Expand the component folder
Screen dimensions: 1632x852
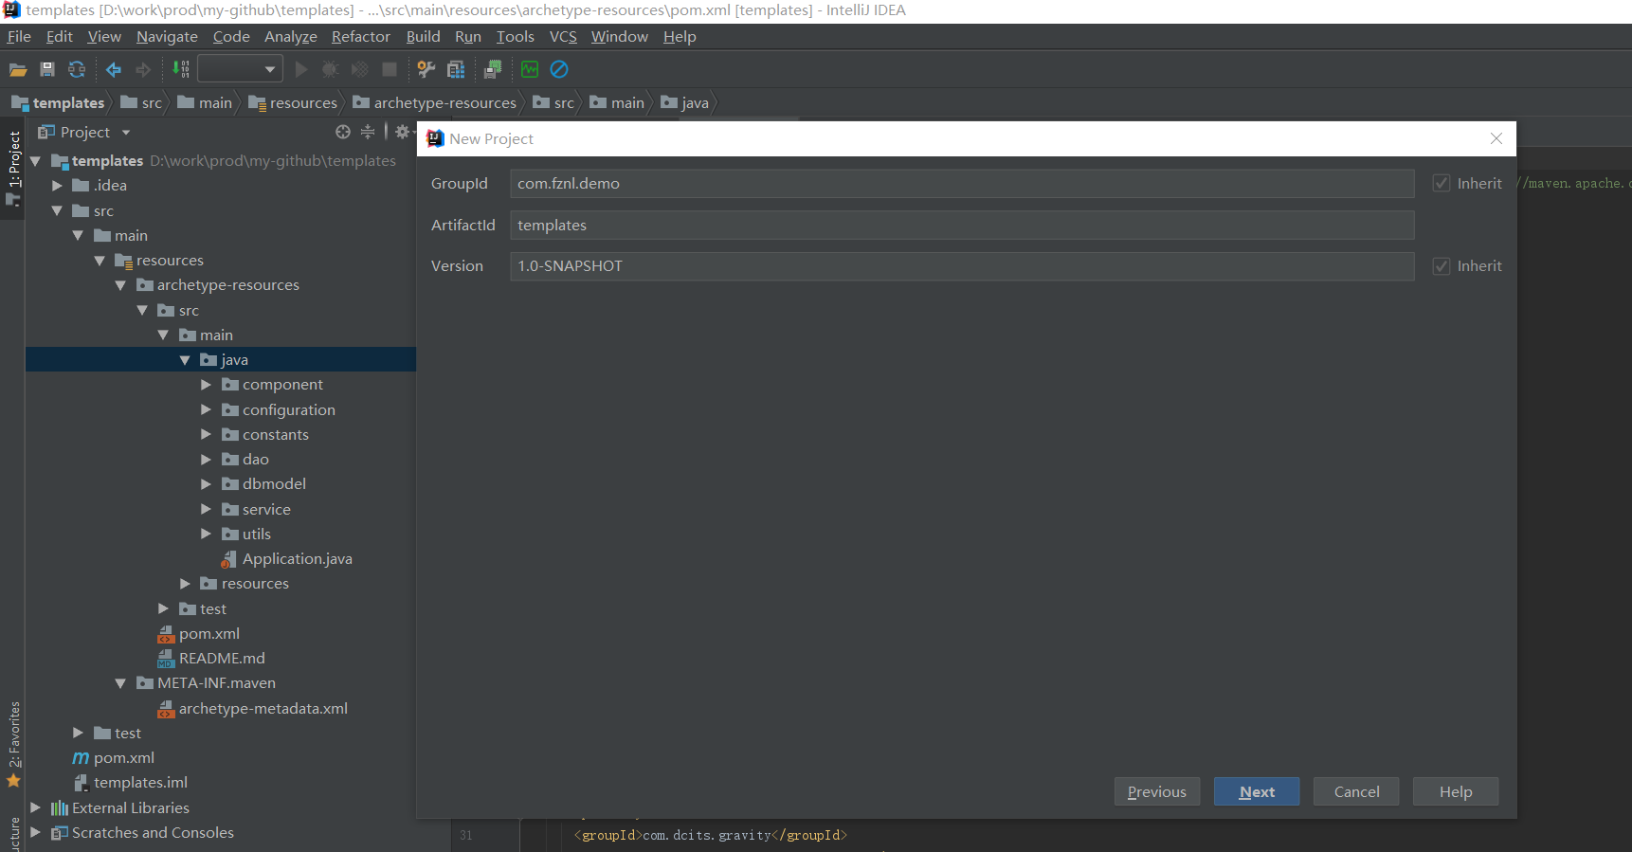[206, 385]
